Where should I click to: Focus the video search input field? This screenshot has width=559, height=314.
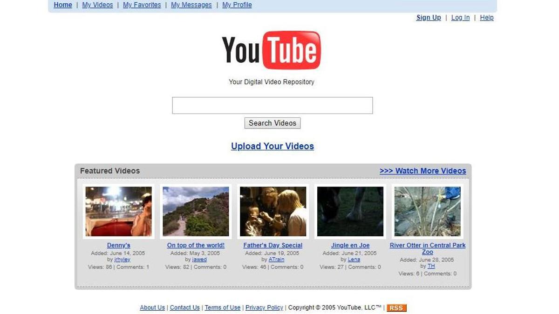tap(273, 105)
